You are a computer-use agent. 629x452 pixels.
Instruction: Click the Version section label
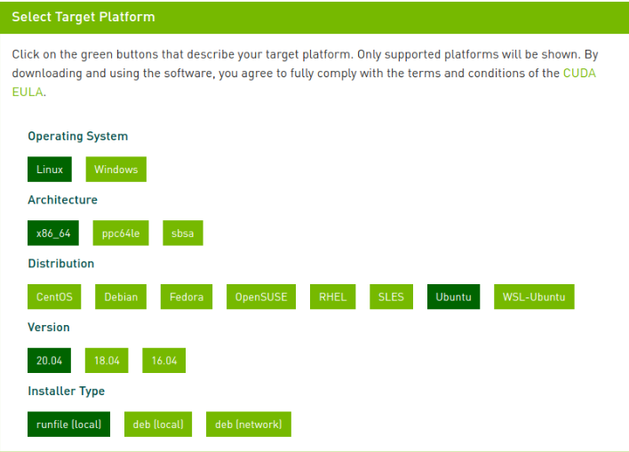[49, 328]
